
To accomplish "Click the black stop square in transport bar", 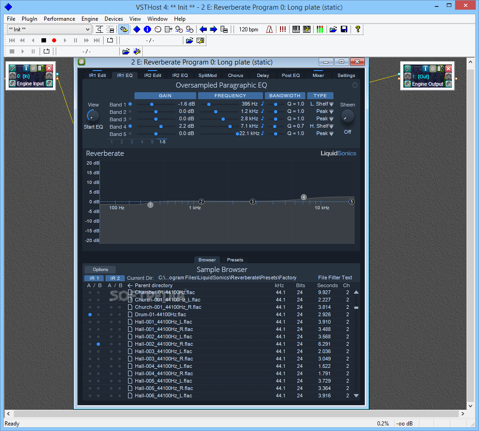I will (x=44, y=41).
